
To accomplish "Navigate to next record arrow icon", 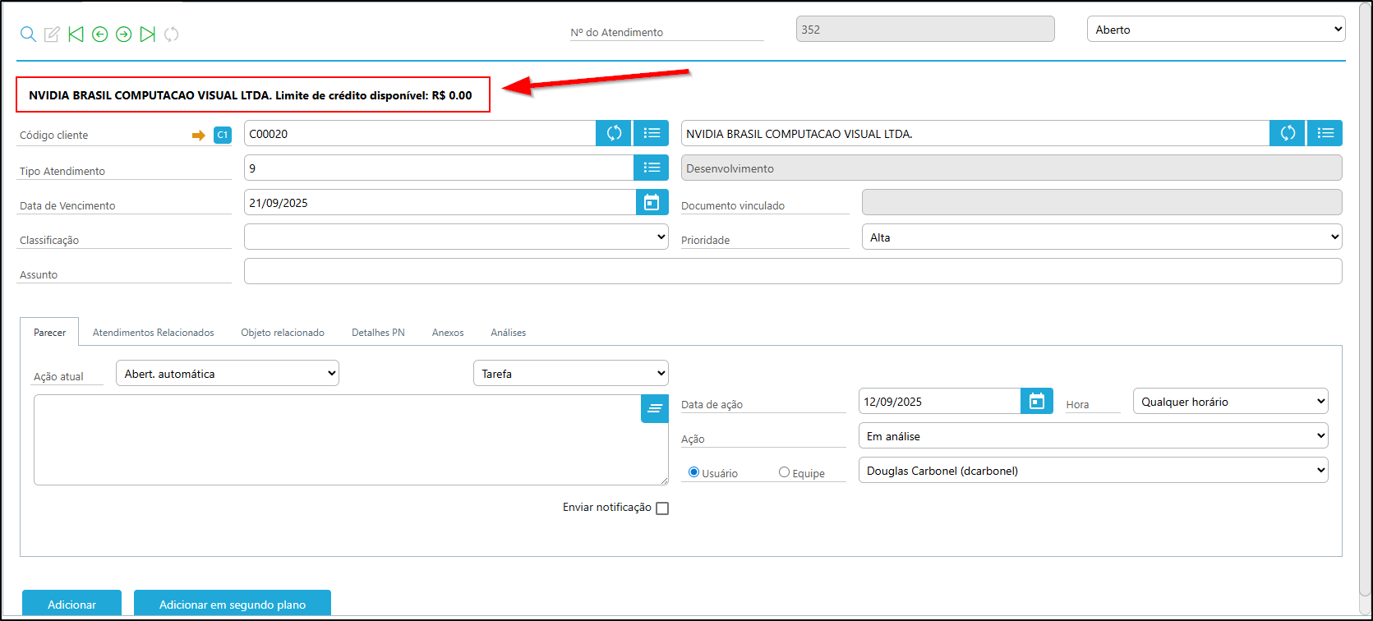I will click(124, 34).
